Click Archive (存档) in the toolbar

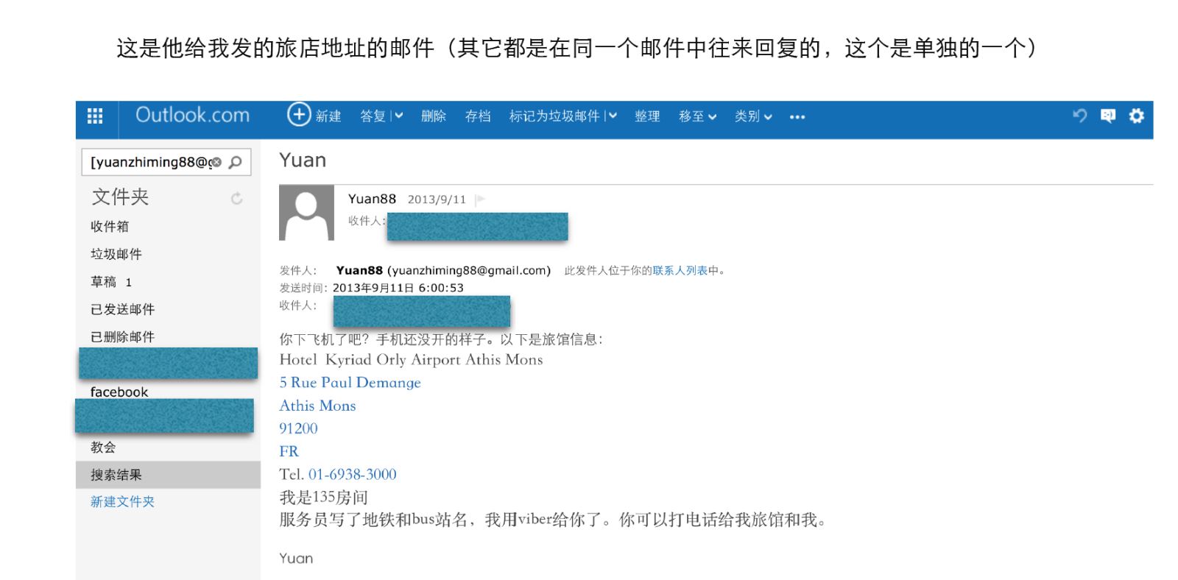478,116
